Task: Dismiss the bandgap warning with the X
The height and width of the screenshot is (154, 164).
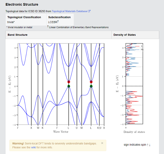Action: 102,143
